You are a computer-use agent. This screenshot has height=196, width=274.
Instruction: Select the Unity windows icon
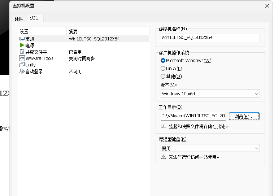tap(22, 65)
